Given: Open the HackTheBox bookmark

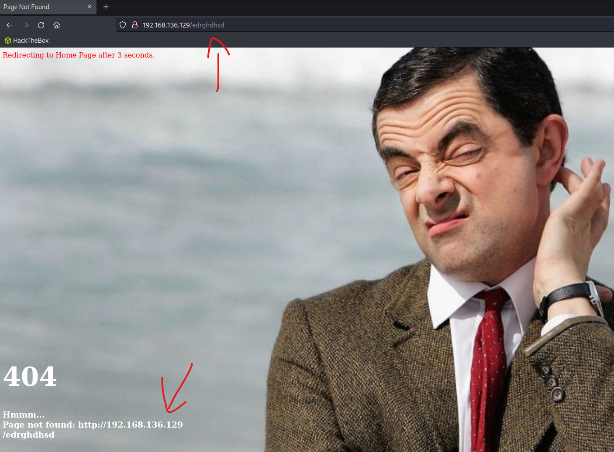Looking at the screenshot, I should [27, 41].
